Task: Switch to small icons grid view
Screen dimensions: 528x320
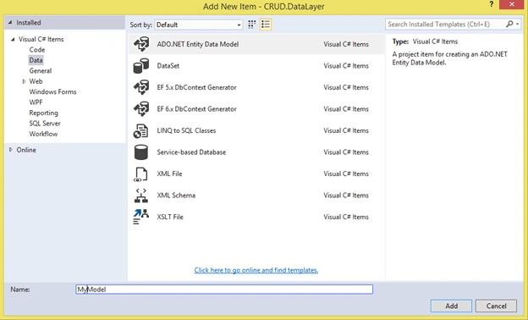Action: 252,25
